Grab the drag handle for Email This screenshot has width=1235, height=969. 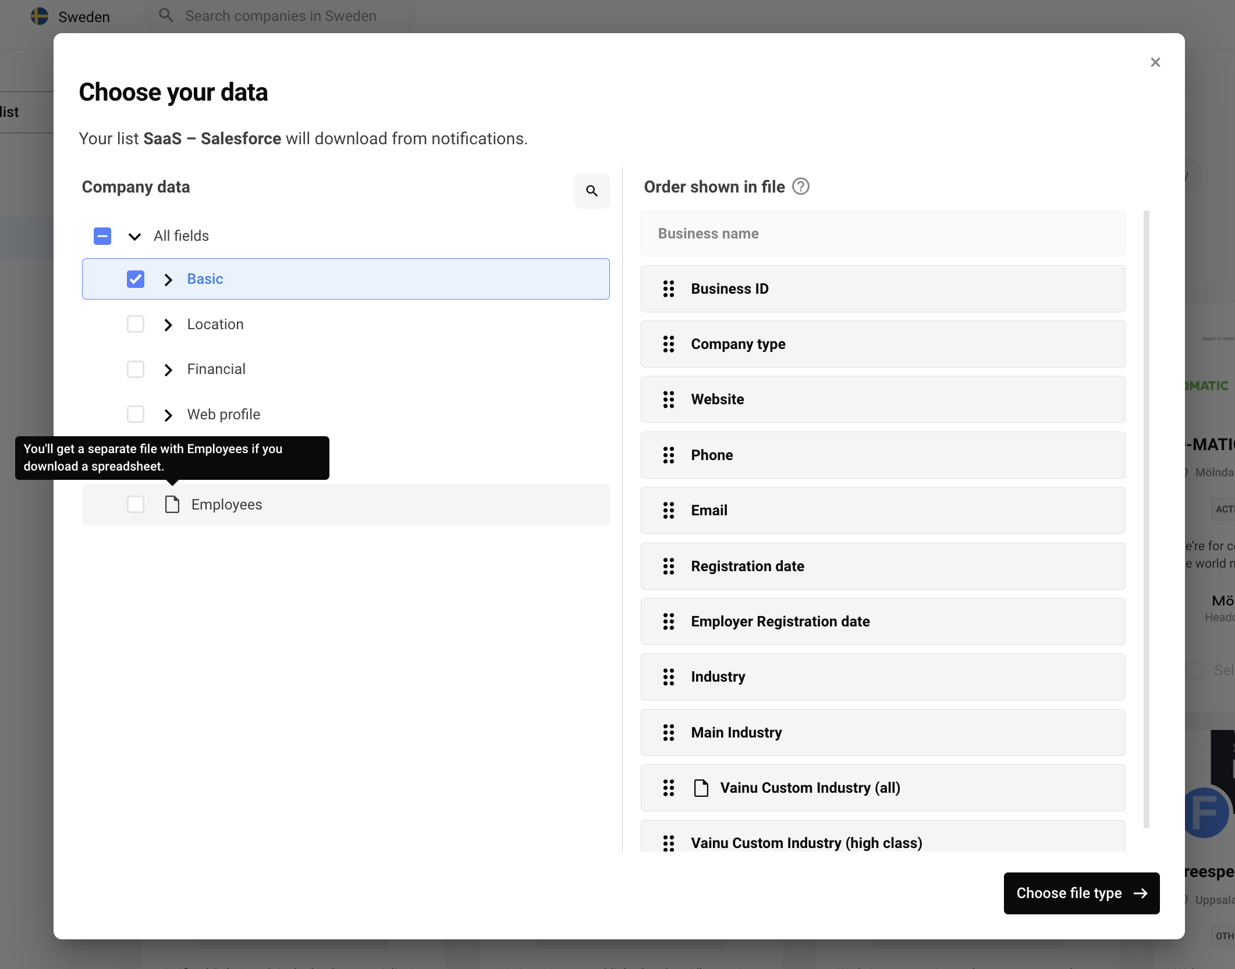pos(669,511)
